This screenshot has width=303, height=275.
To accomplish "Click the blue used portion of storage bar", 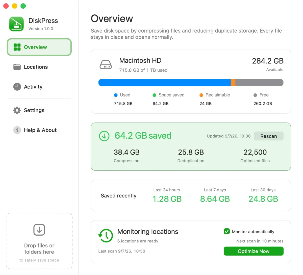I will (164, 83).
